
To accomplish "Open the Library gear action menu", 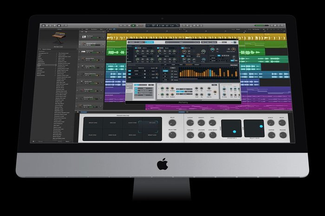I will pos(33,141).
